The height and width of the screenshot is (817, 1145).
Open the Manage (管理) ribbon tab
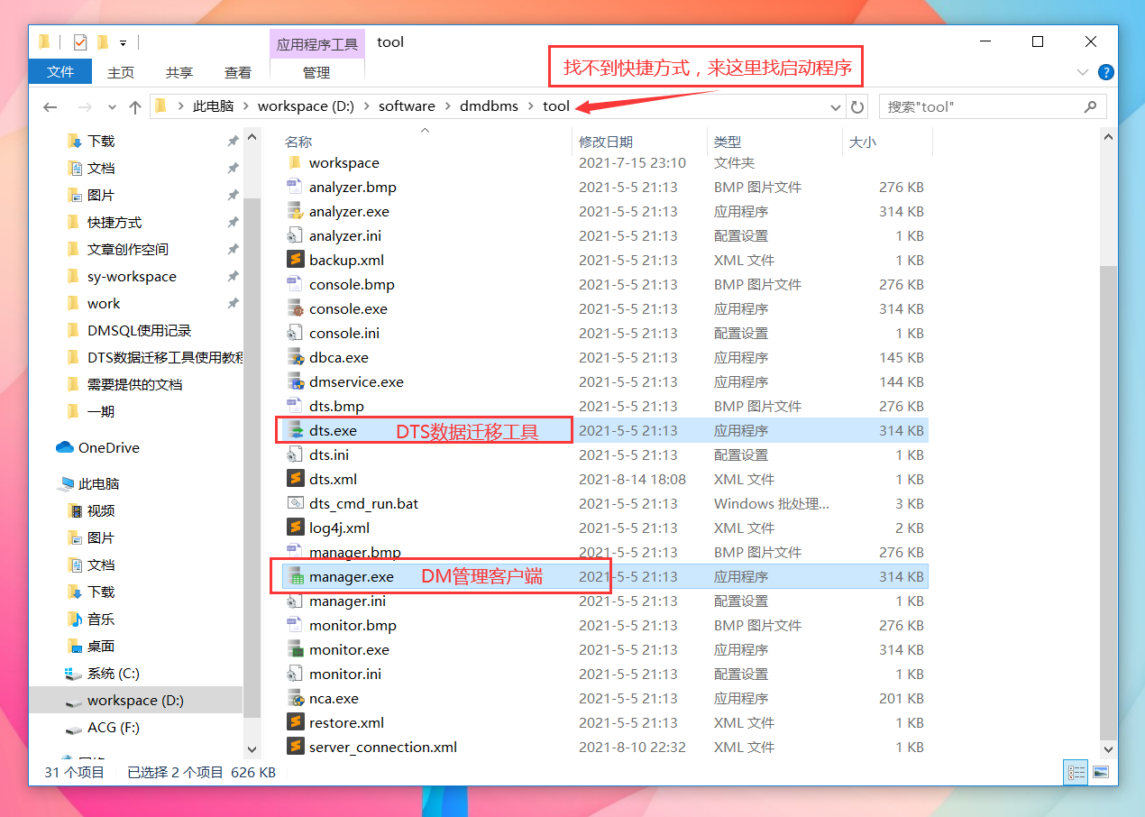pos(316,72)
